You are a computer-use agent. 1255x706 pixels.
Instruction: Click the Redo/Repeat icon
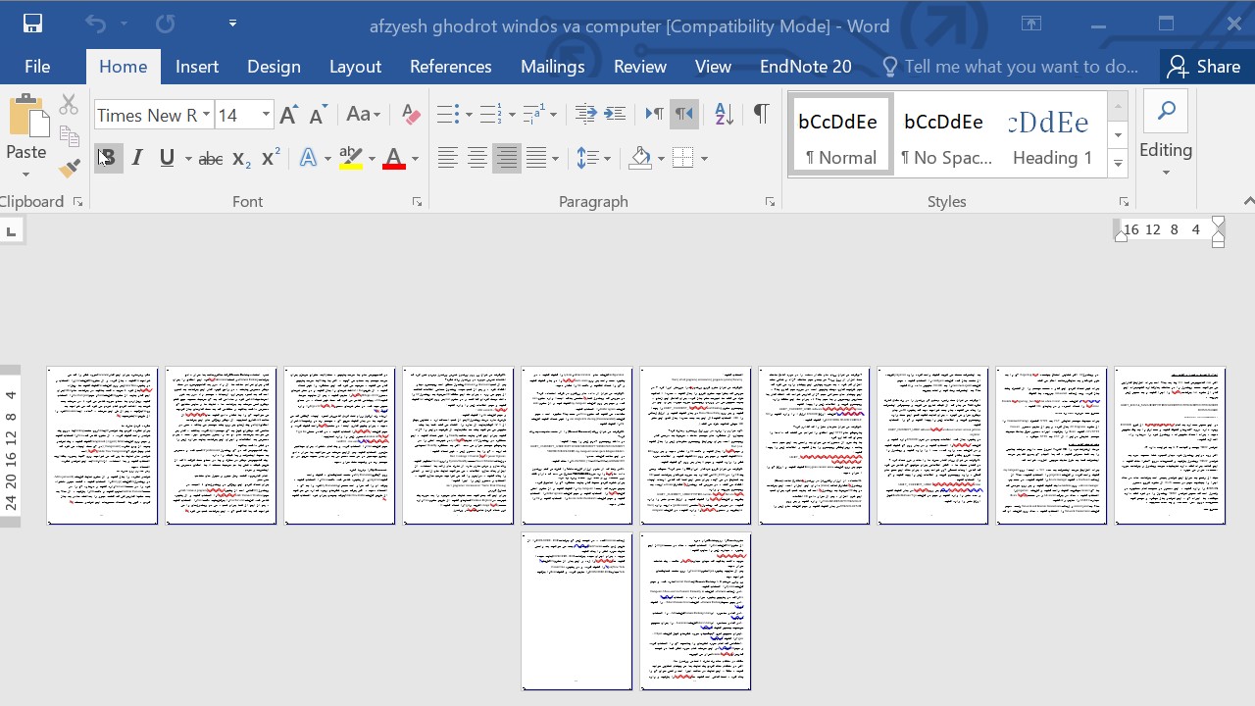[166, 24]
